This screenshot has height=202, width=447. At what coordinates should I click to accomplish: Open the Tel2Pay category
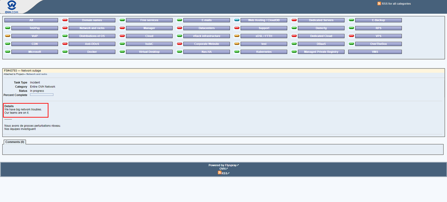[35, 28]
